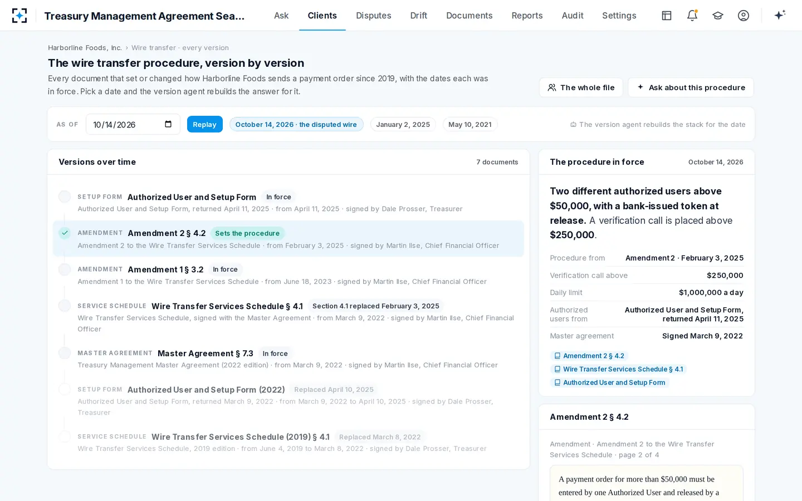Viewport: 802px width, 501px height.
Task: Click the "Sets the procedure" badge
Action: click(247, 233)
